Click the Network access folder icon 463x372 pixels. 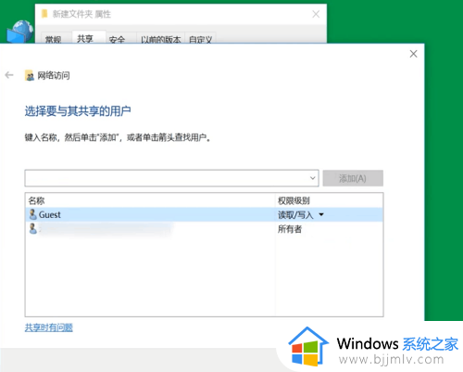click(x=30, y=75)
